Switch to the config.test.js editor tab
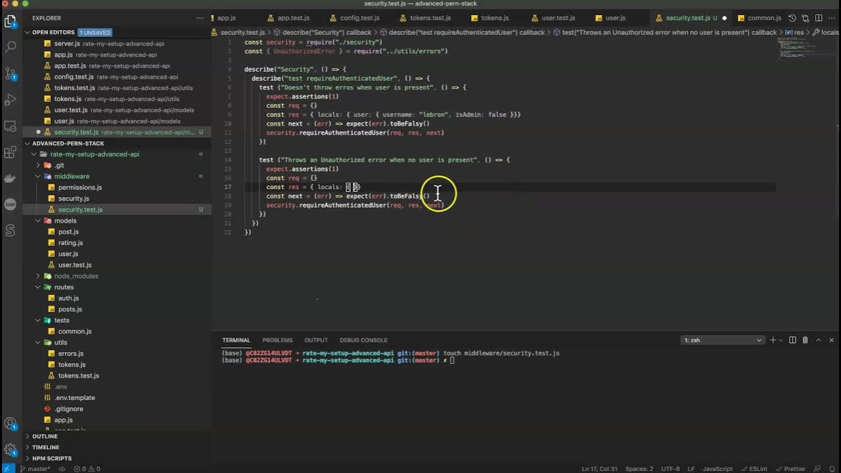 (x=359, y=18)
